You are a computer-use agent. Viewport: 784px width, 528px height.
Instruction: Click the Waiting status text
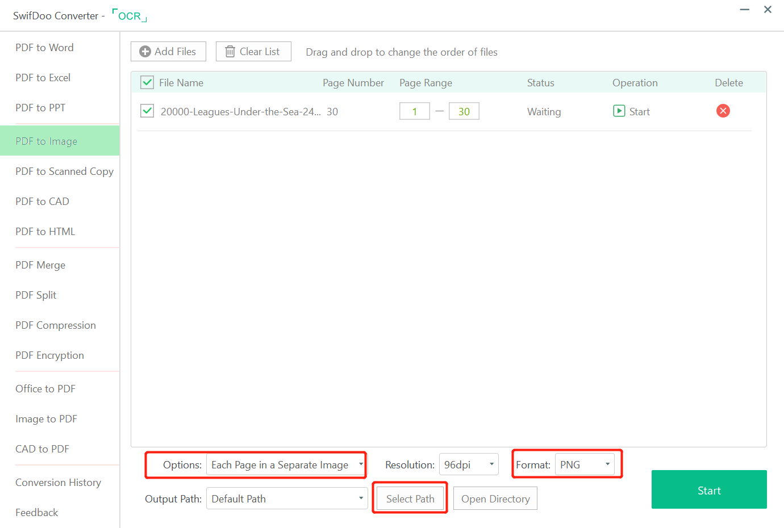click(x=544, y=112)
